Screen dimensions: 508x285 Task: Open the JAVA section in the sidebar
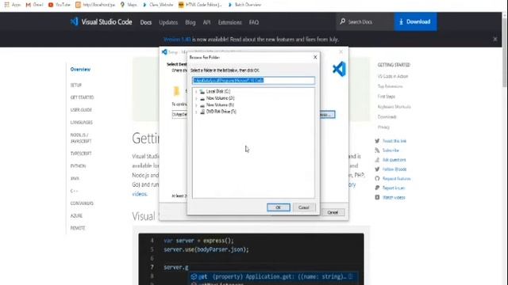[x=75, y=178]
